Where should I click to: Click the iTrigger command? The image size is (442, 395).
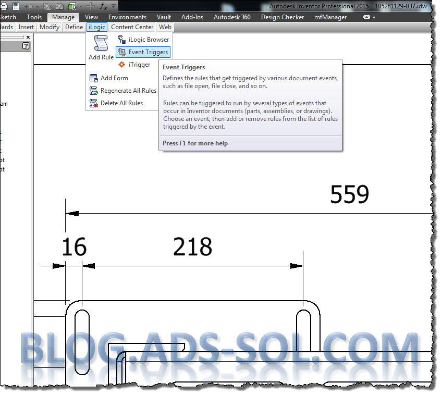134,65
